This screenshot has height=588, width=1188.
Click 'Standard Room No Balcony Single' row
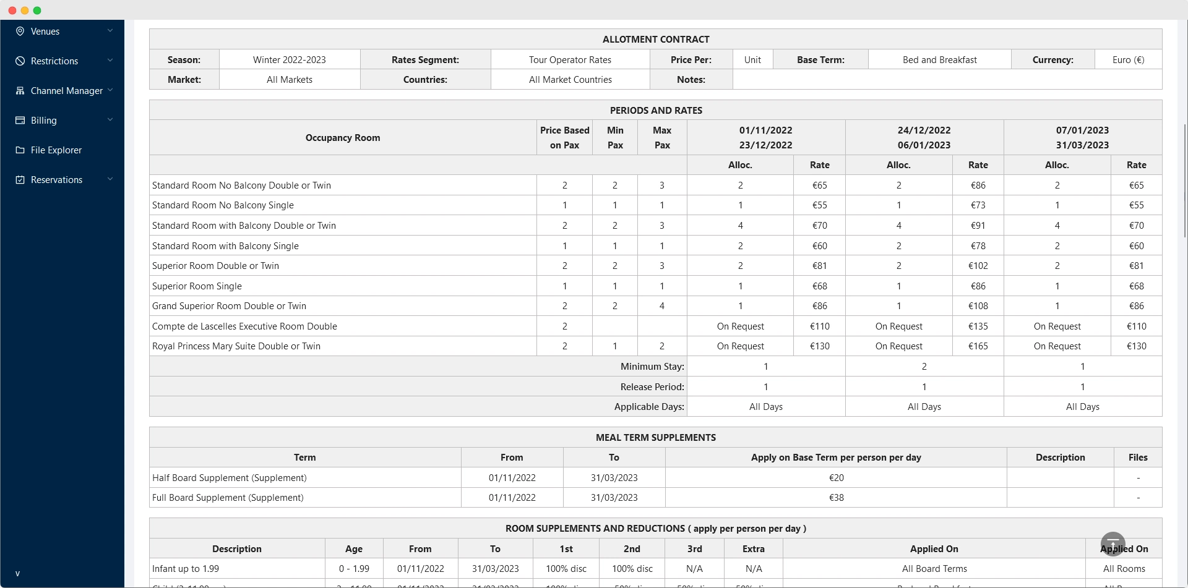(223, 205)
